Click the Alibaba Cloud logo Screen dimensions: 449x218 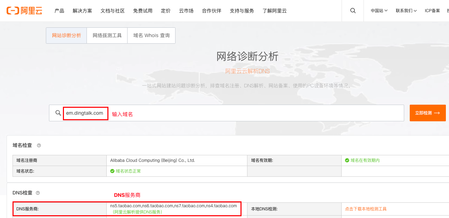pyautogui.click(x=24, y=11)
